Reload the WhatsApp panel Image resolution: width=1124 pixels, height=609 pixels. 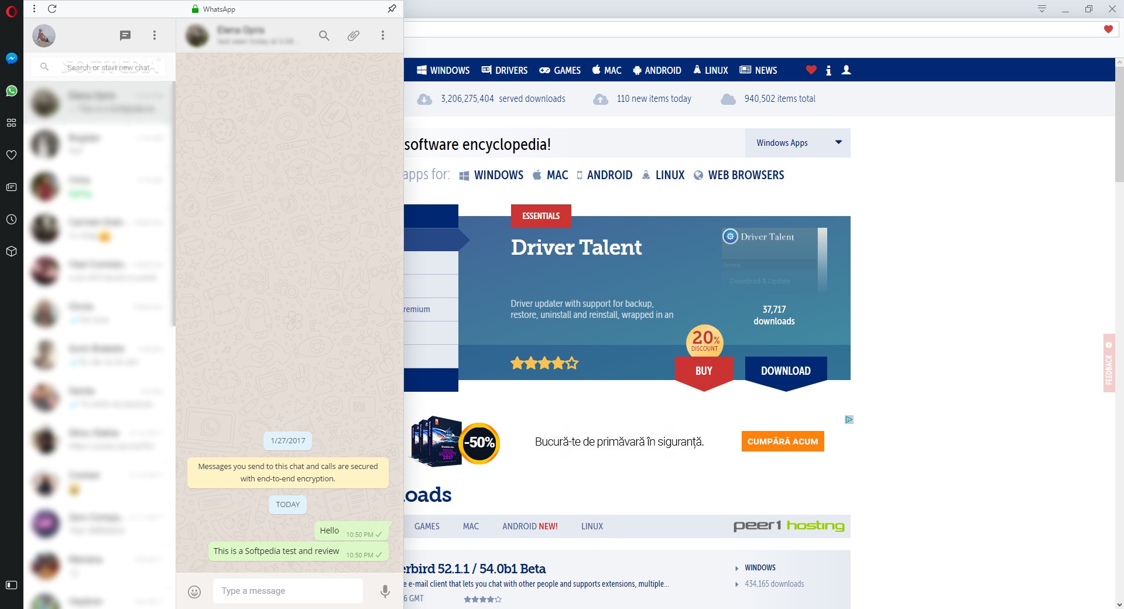tap(52, 9)
